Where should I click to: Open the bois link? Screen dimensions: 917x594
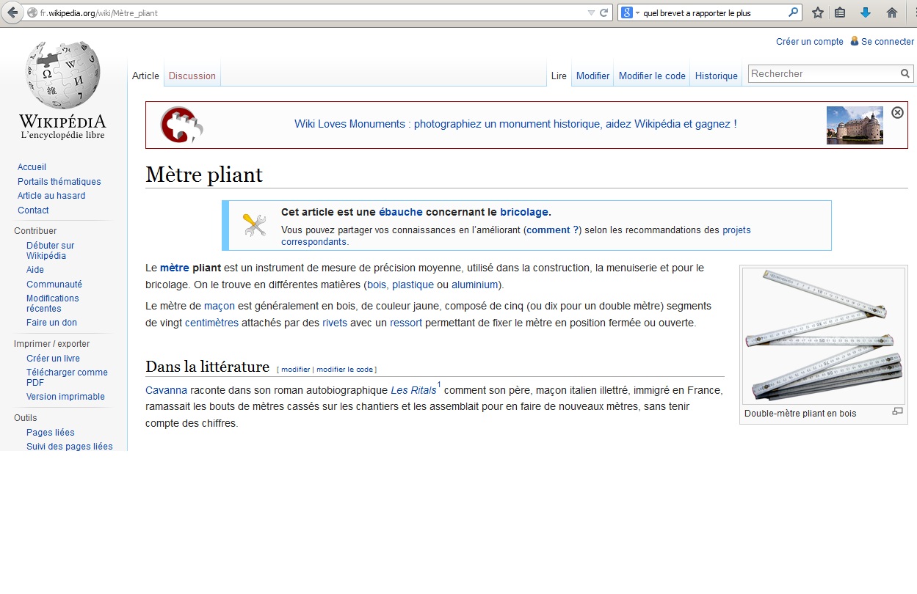pyautogui.click(x=377, y=285)
